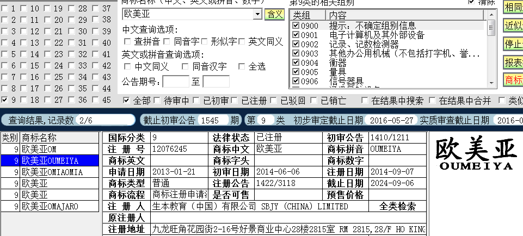The width and height of the screenshot is (523, 236).
Task: Filter by 已初审 status
Action: pyautogui.click(x=196, y=101)
